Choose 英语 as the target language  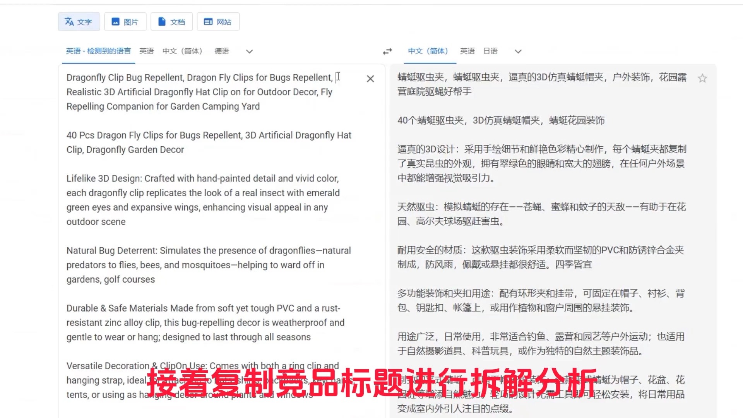[467, 51]
